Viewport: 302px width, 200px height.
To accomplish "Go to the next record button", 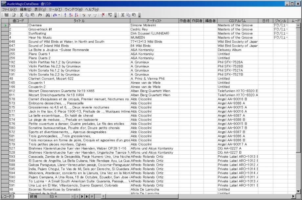I will (x=82, y=196).
